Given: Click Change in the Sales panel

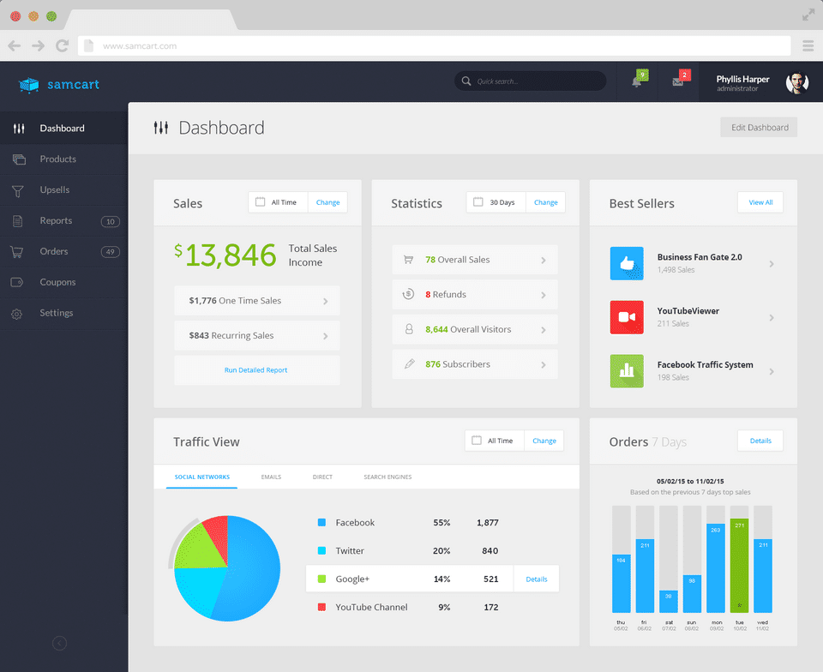Looking at the screenshot, I should pos(327,202).
